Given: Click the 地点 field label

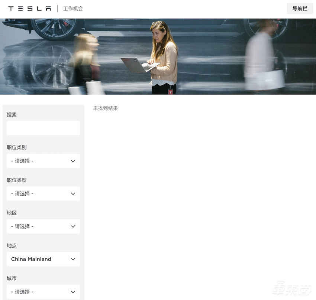Looking at the screenshot, I should (x=12, y=246).
